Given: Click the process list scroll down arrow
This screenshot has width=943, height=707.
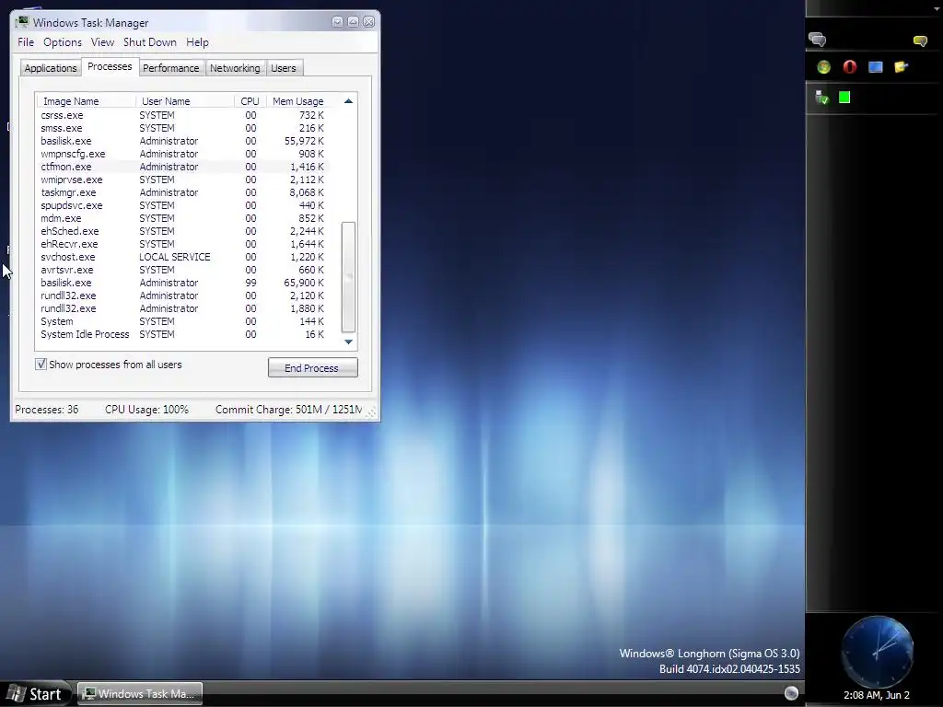Looking at the screenshot, I should pyautogui.click(x=348, y=342).
